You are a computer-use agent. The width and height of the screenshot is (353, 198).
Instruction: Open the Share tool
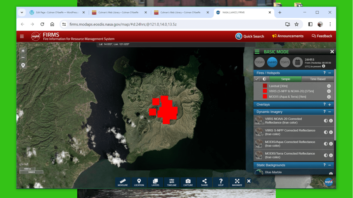204,182
